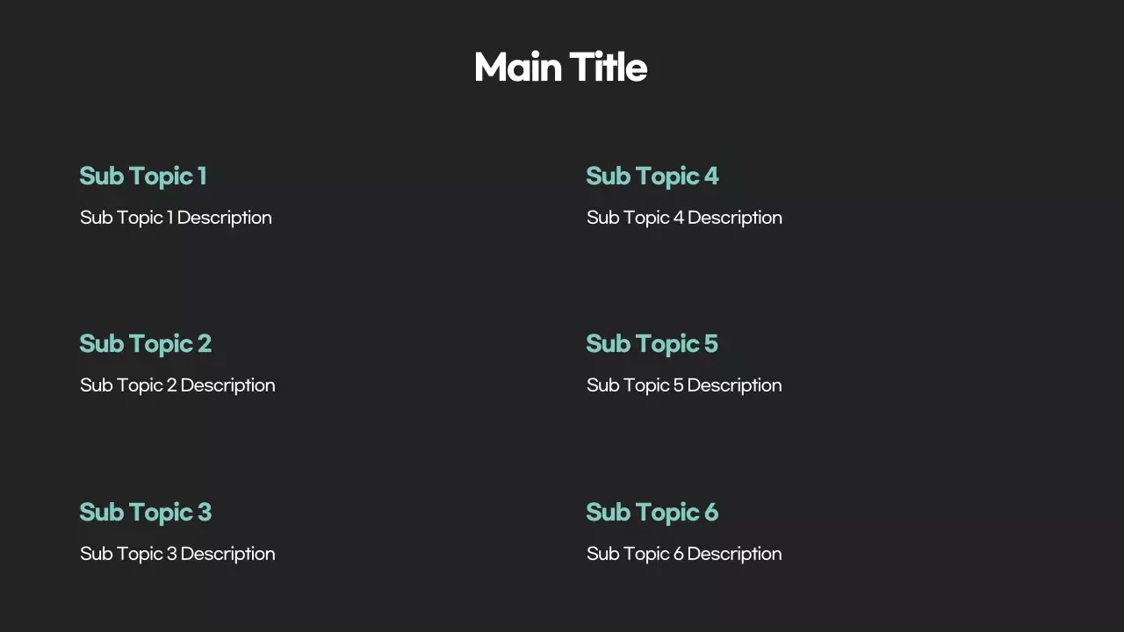Click the digit "1" in the green Sub Topic 1 heading
The image size is (1124, 632).
[202, 176]
